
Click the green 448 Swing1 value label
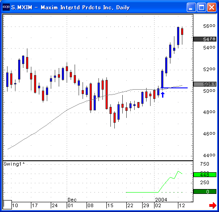pyautogui.click(x=205, y=175)
